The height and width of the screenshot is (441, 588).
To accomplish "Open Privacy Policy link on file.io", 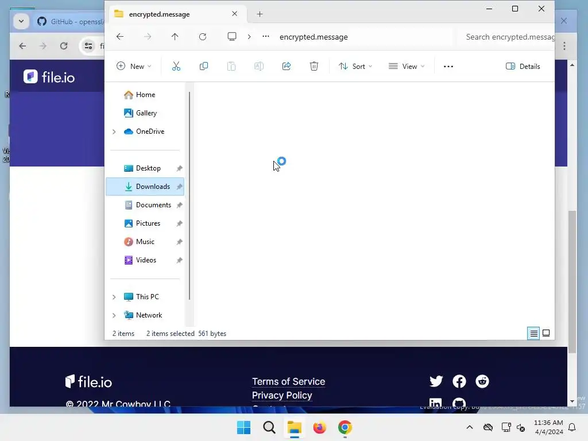I will click(x=282, y=395).
